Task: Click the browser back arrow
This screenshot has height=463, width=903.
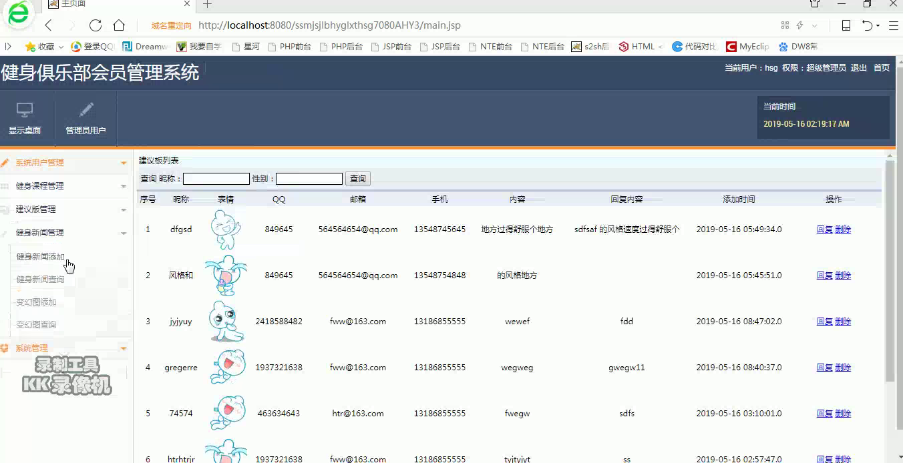Action: tap(48, 25)
